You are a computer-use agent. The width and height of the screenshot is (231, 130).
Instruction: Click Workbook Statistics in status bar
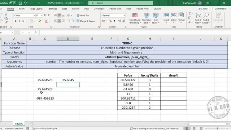(x=14, y=129)
